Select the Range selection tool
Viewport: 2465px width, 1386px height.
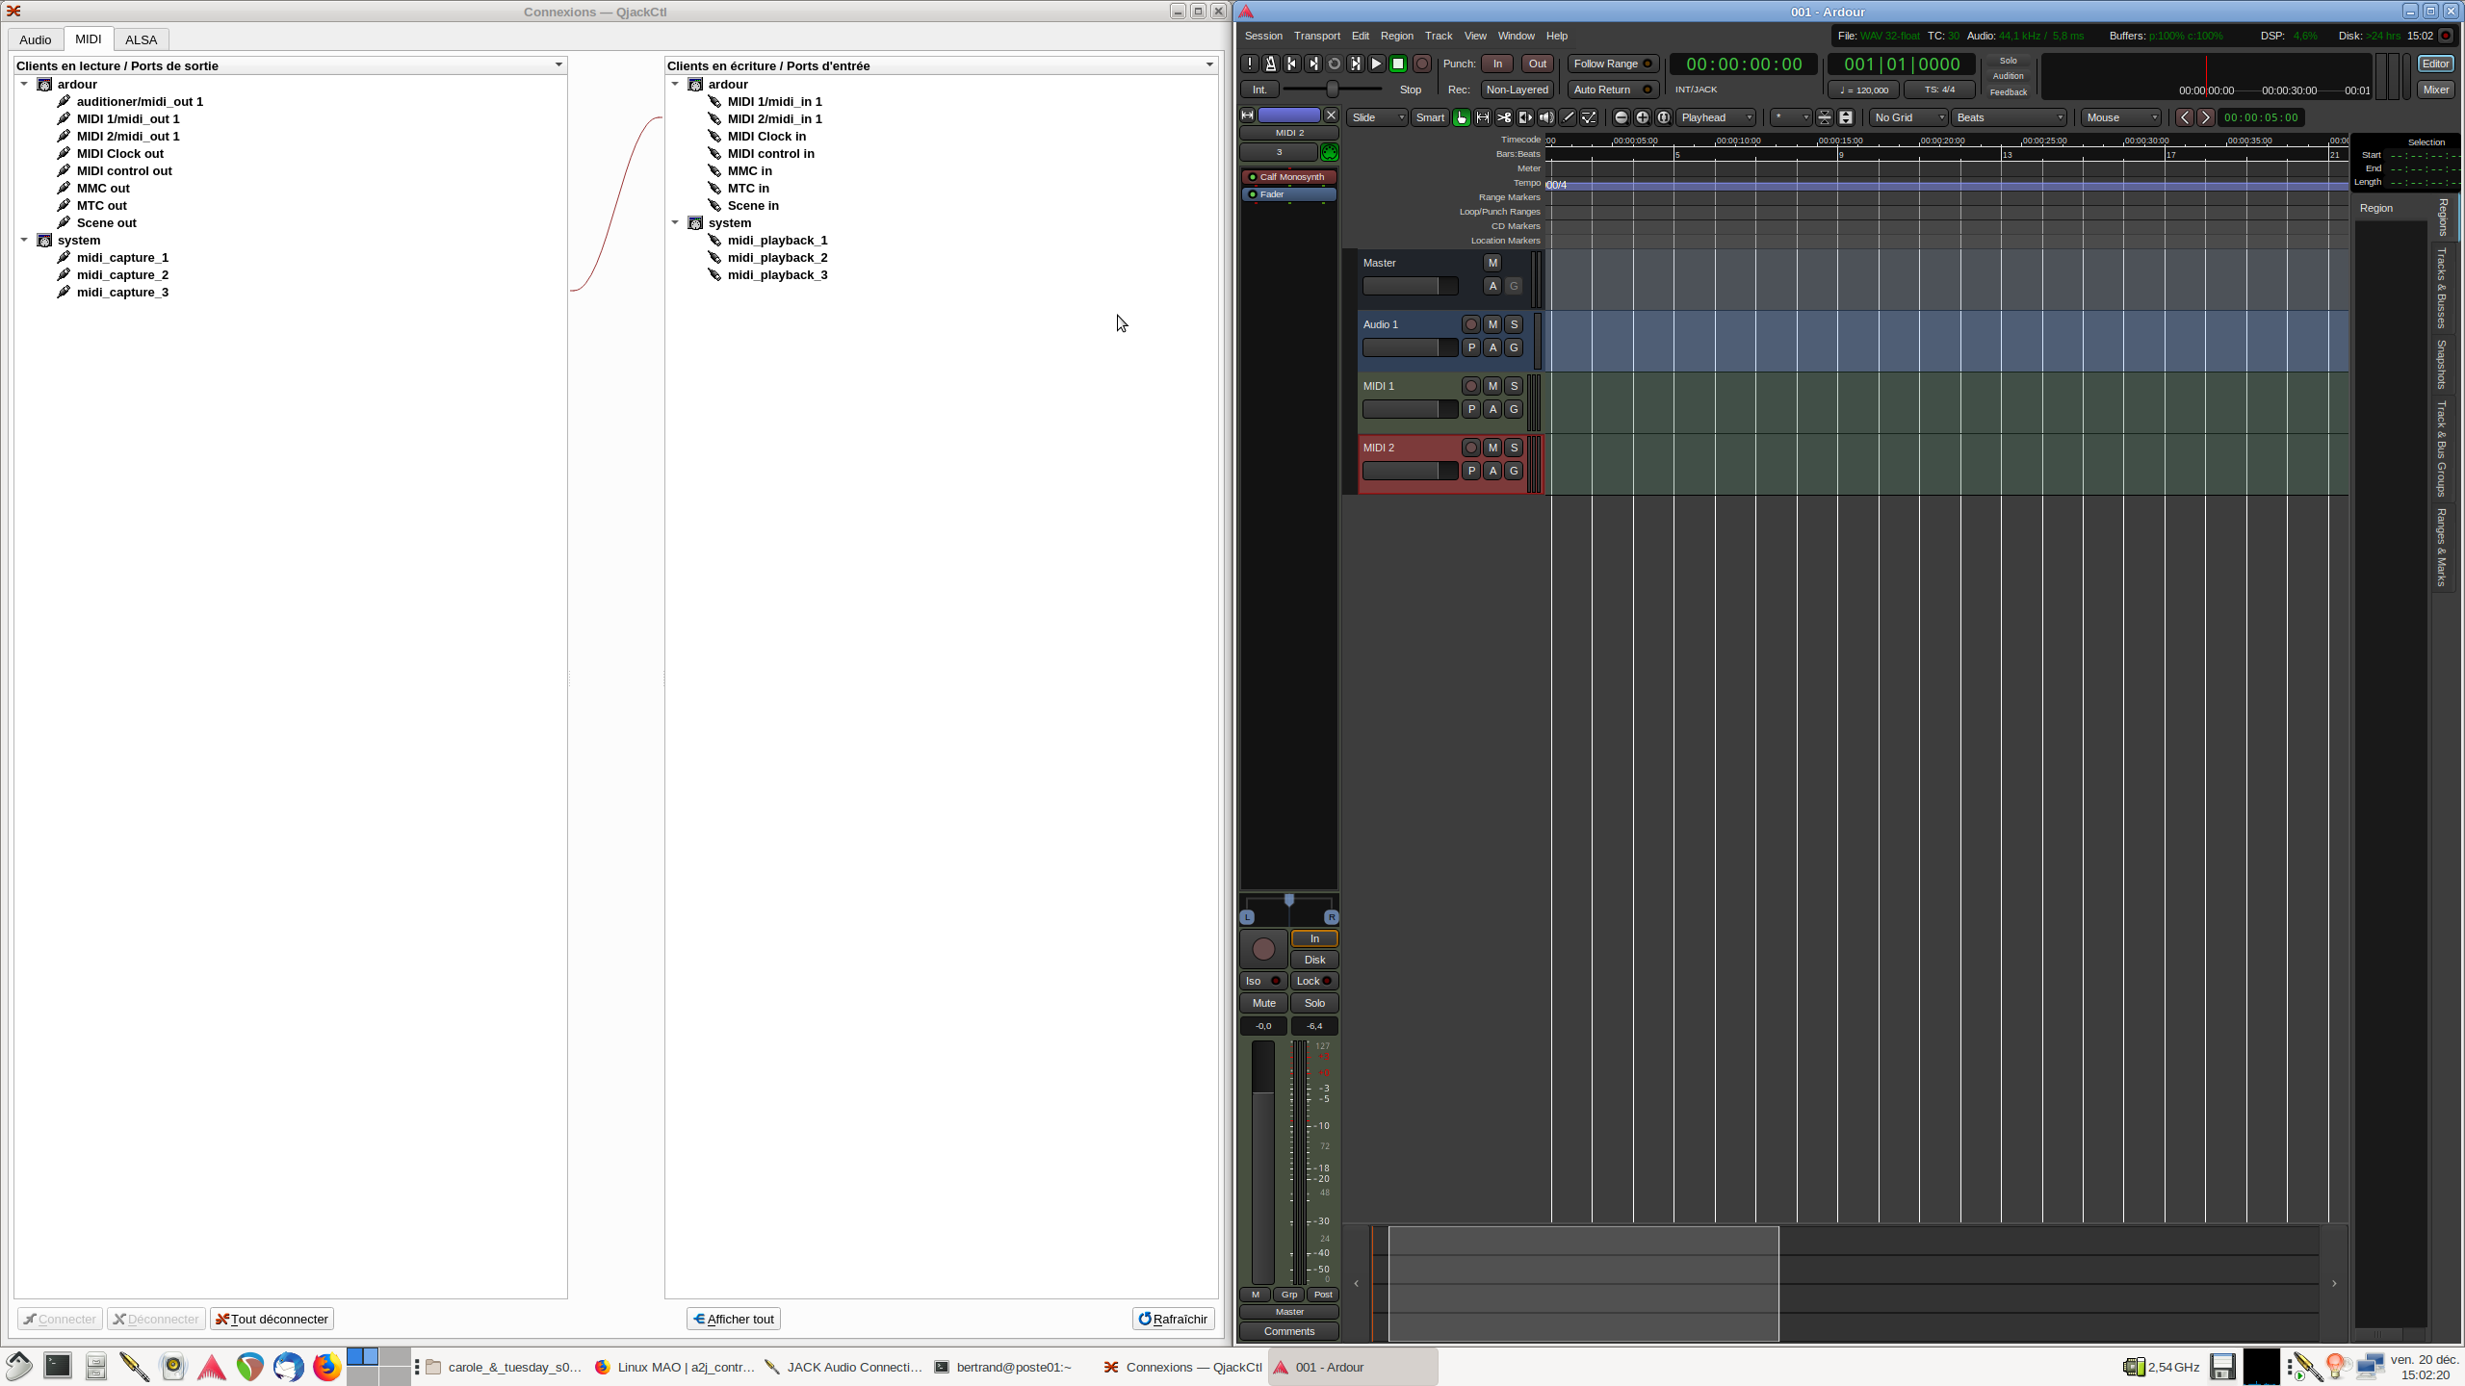pyautogui.click(x=1483, y=117)
